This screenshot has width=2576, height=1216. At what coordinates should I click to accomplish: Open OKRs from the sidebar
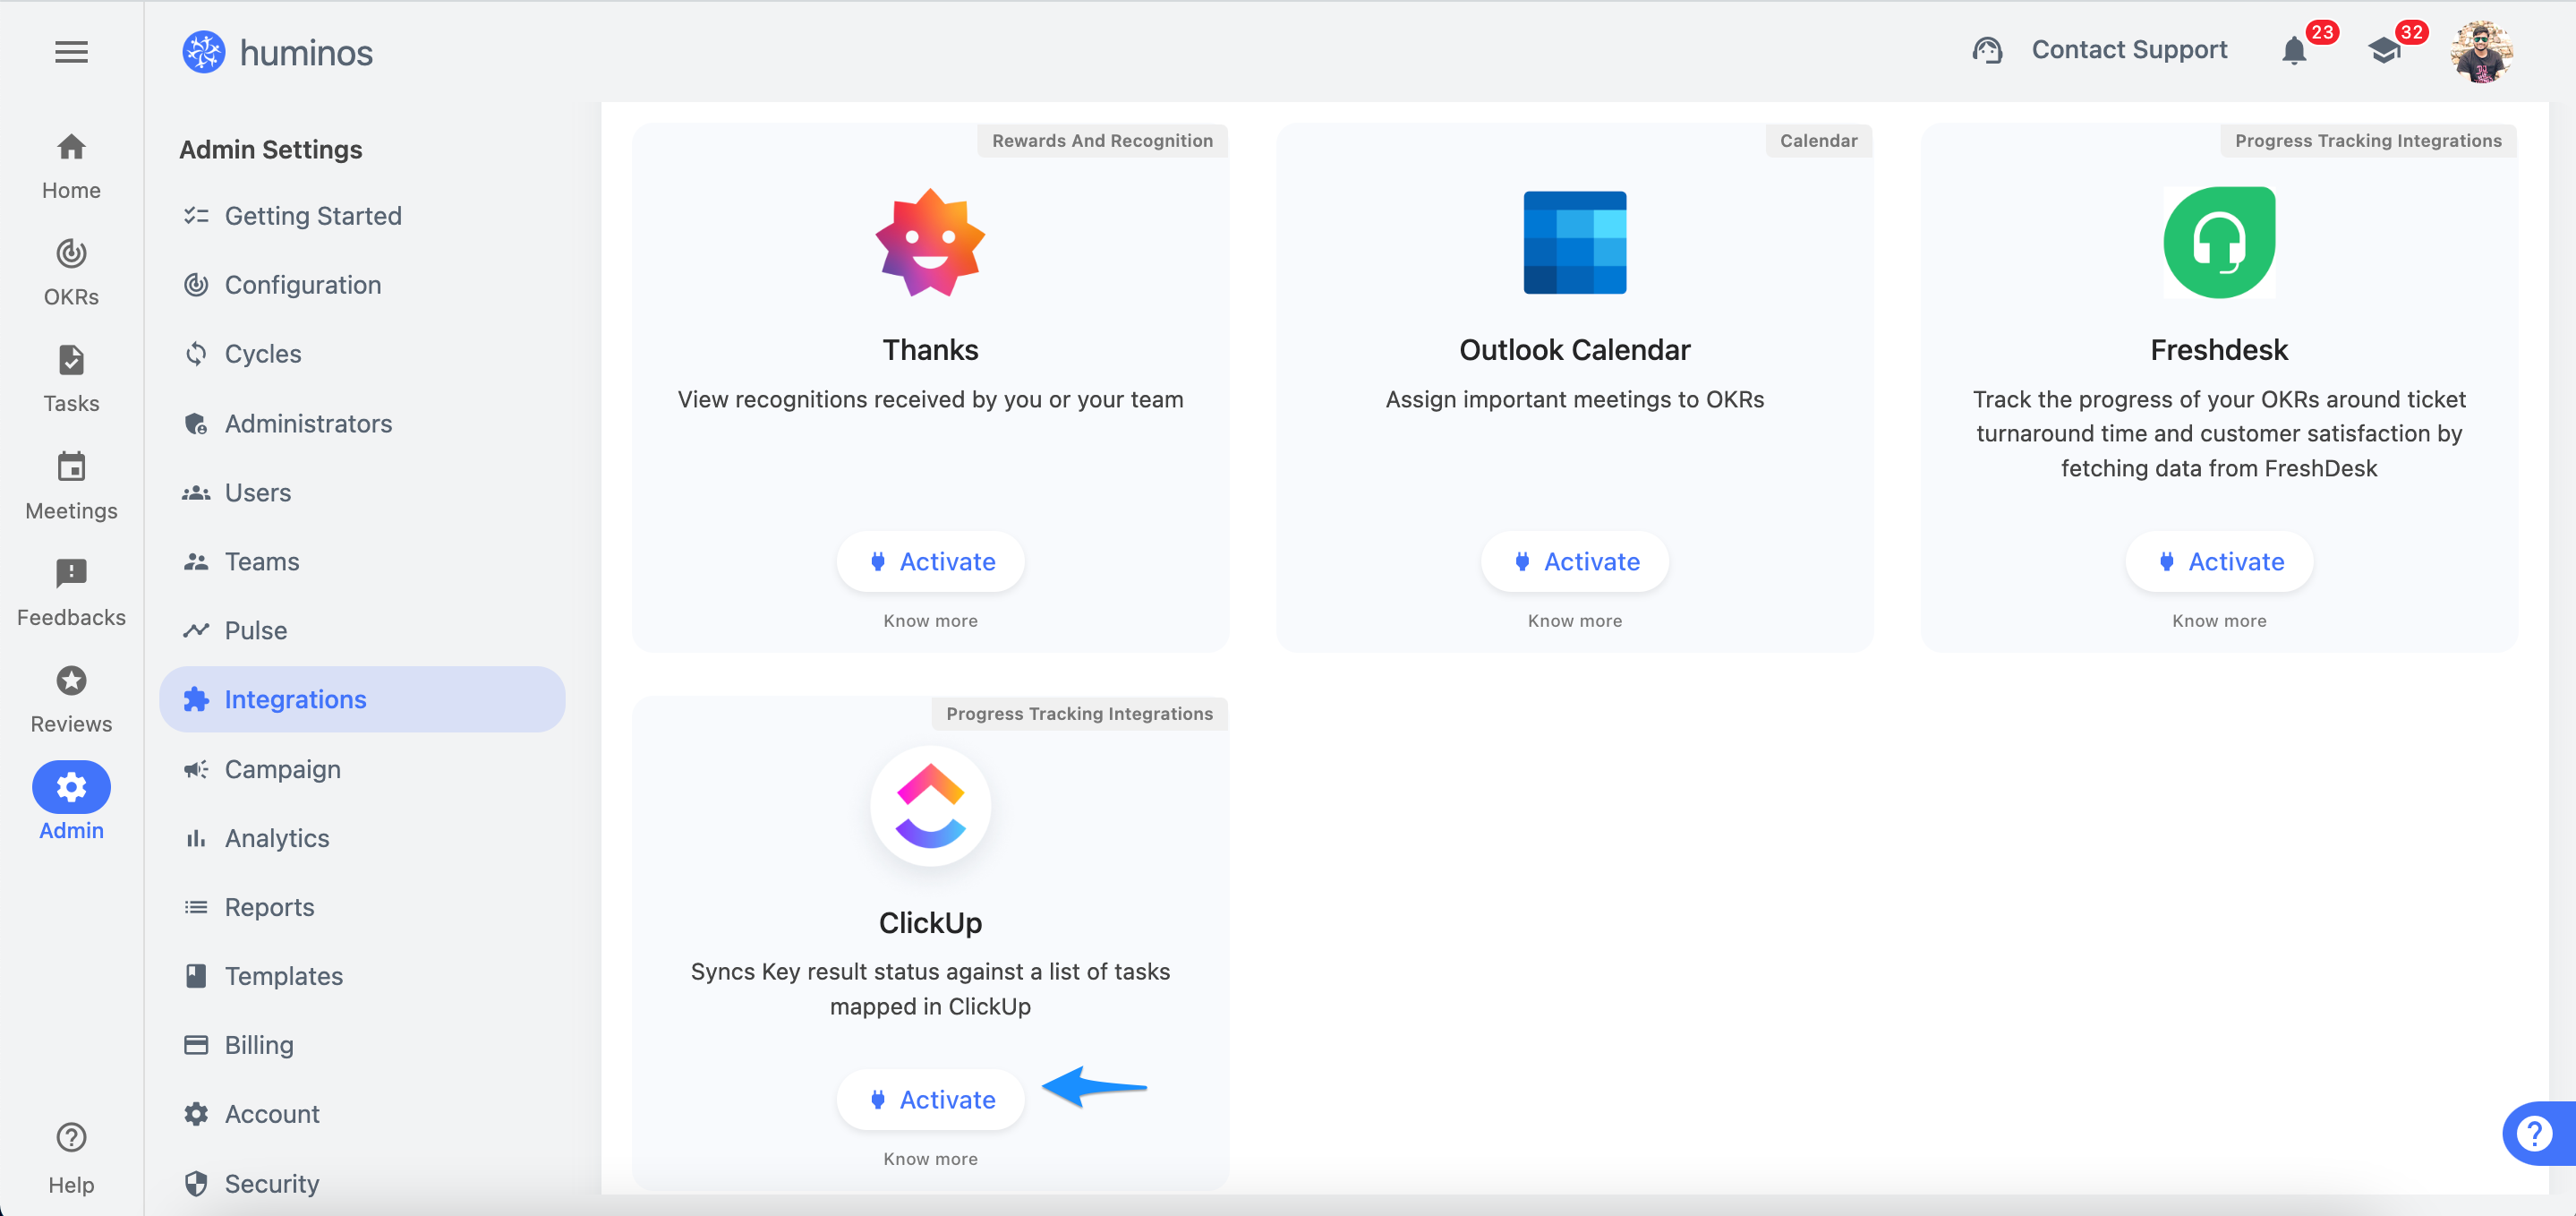coord(71,272)
